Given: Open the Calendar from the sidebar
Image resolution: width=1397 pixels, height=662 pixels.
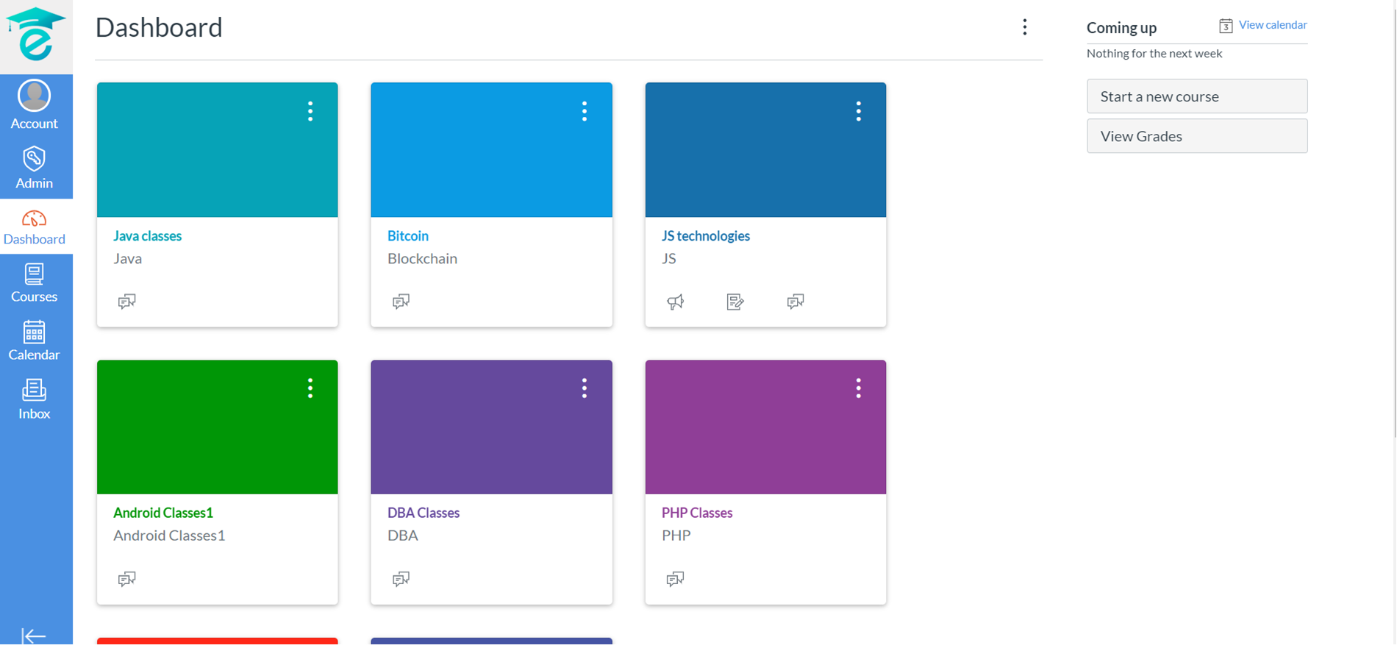Looking at the screenshot, I should click(x=34, y=341).
